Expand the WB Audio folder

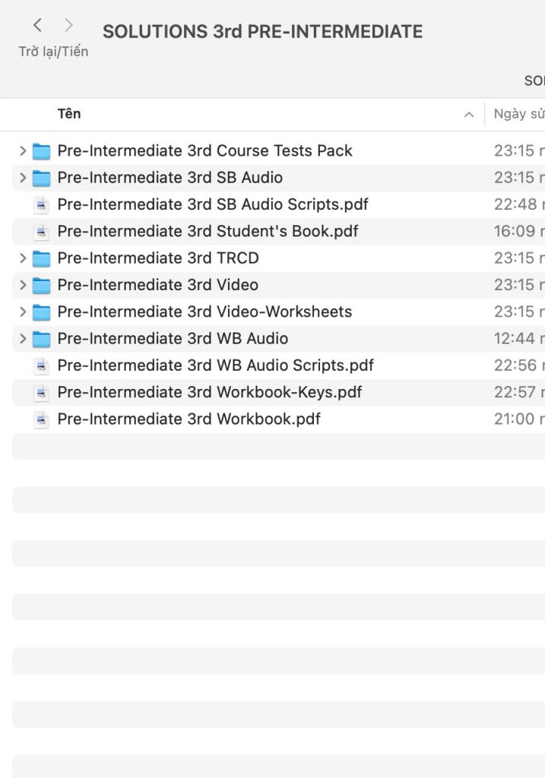[x=23, y=339]
